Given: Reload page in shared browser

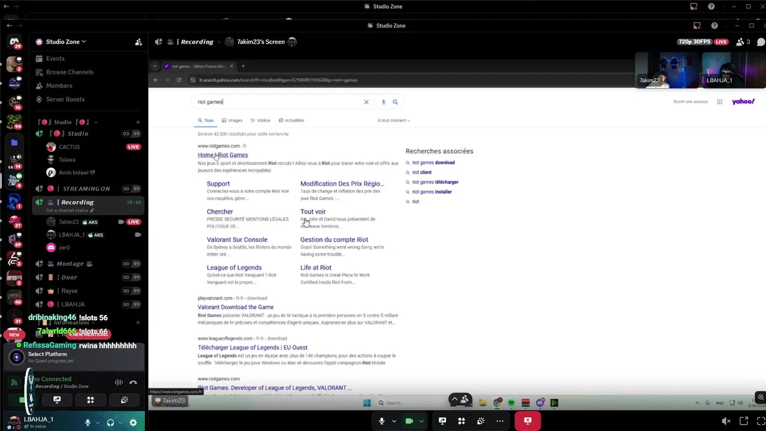Looking at the screenshot, I should tap(178, 80).
